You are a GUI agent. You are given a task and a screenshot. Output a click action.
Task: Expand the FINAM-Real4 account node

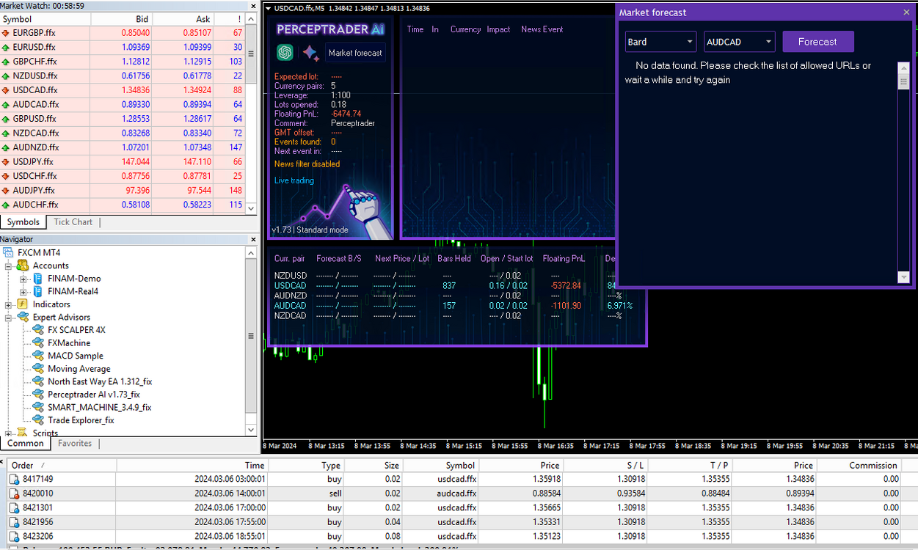click(23, 292)
